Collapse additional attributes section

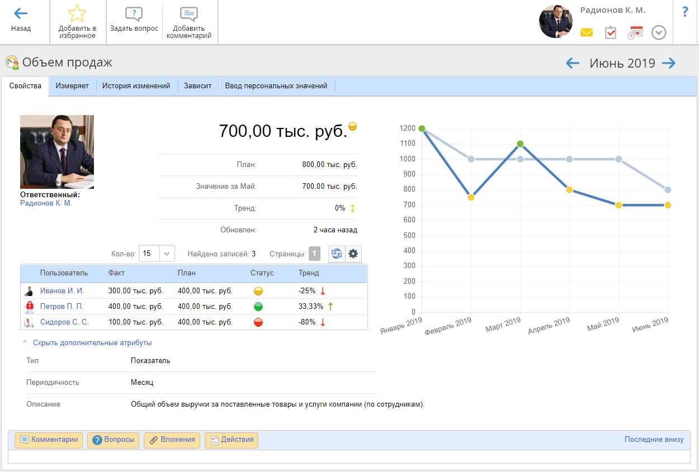pyautogui.click(x=92, y=343)
